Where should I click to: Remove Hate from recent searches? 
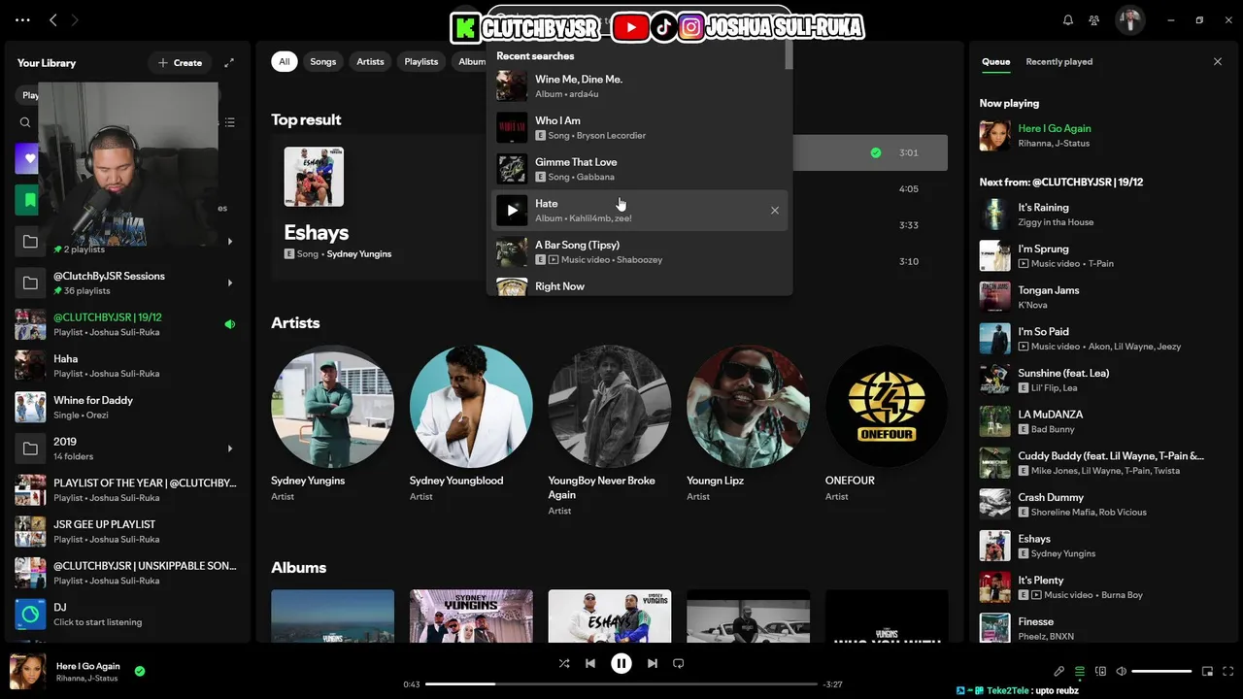(x=775, y=211)
